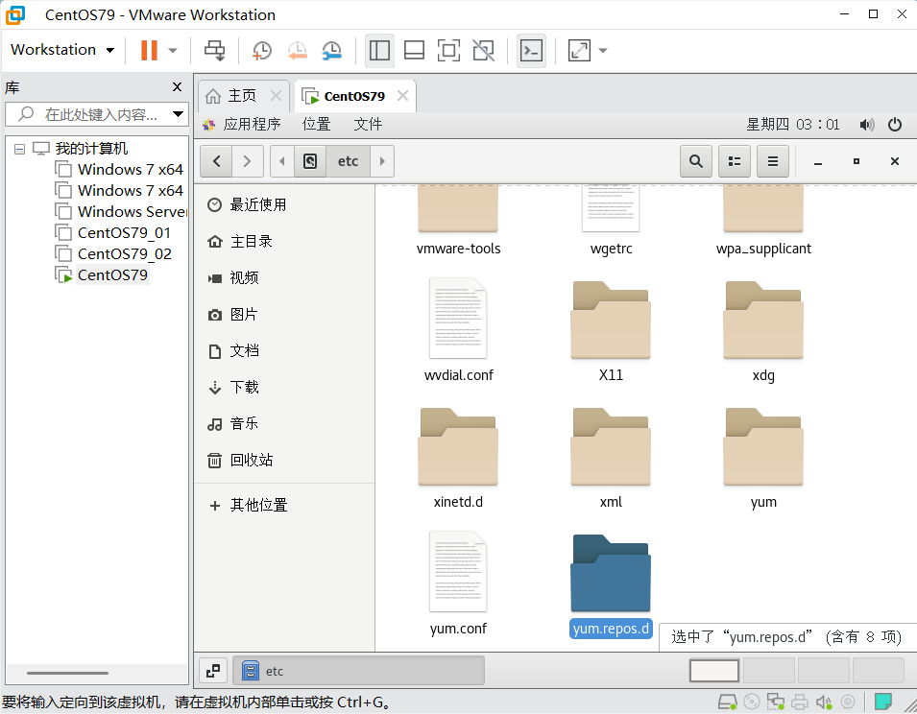The image size is (917, 714).
Task: Toggle the thumbnail bar view icon
Action: click(414, 50)
